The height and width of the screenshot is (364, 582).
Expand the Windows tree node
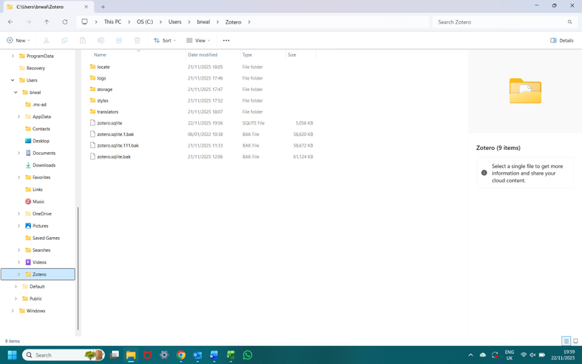point(12,311)
